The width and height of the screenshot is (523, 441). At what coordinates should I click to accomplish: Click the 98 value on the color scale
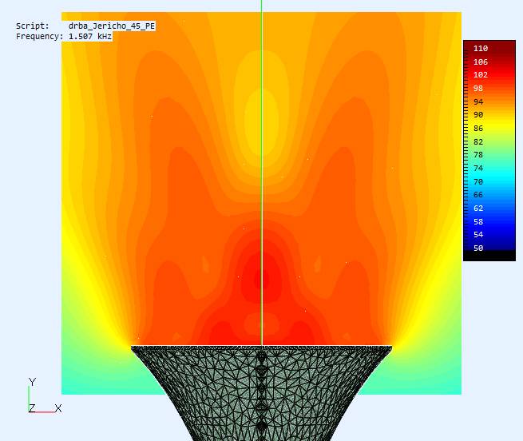pos(478,89)
